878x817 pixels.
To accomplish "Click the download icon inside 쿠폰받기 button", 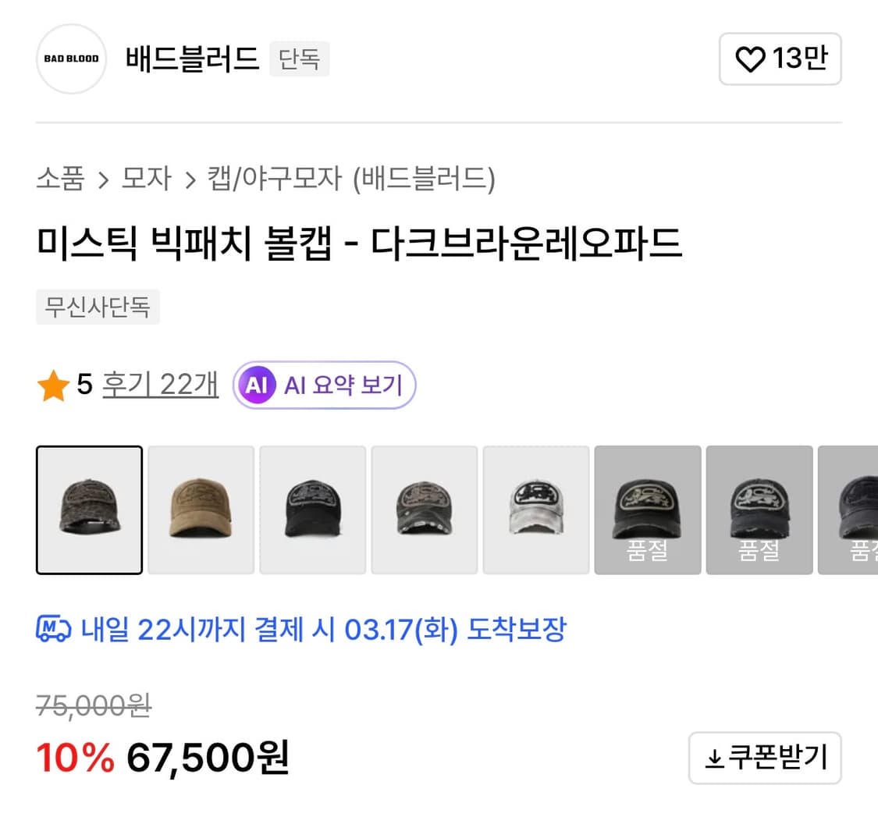I will 714,757.
